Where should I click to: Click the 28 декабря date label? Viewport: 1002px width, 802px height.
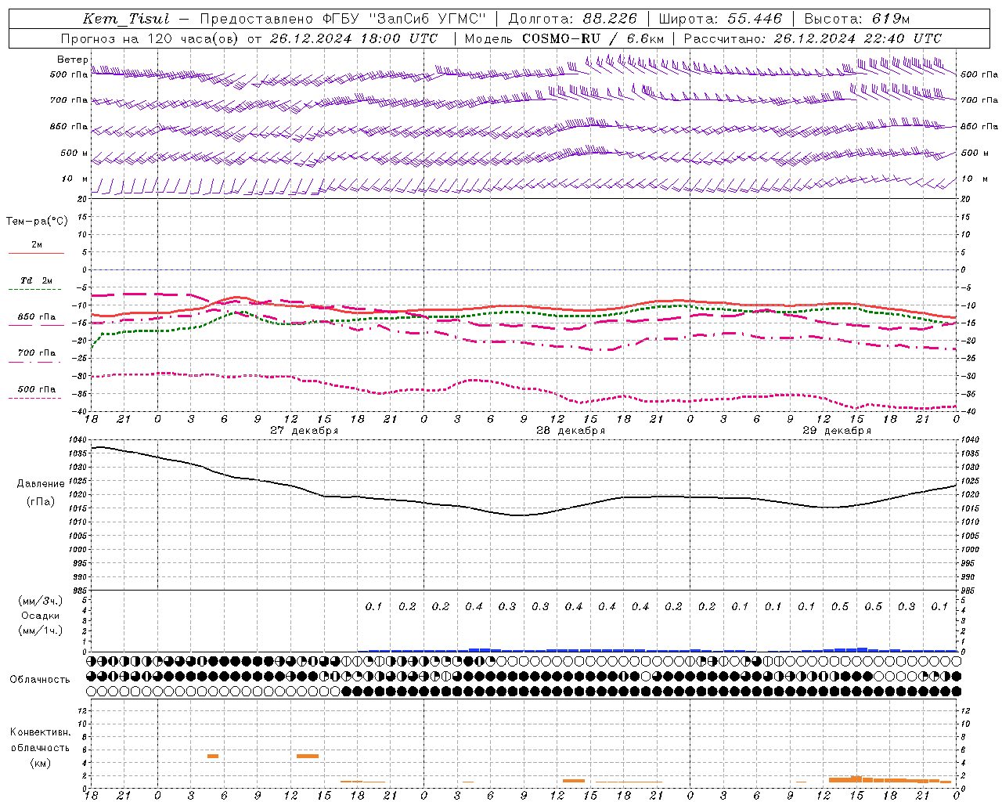pos(571,431)
